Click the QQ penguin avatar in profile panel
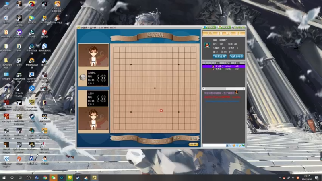This screenshot has width=322, height=181. 207,45
